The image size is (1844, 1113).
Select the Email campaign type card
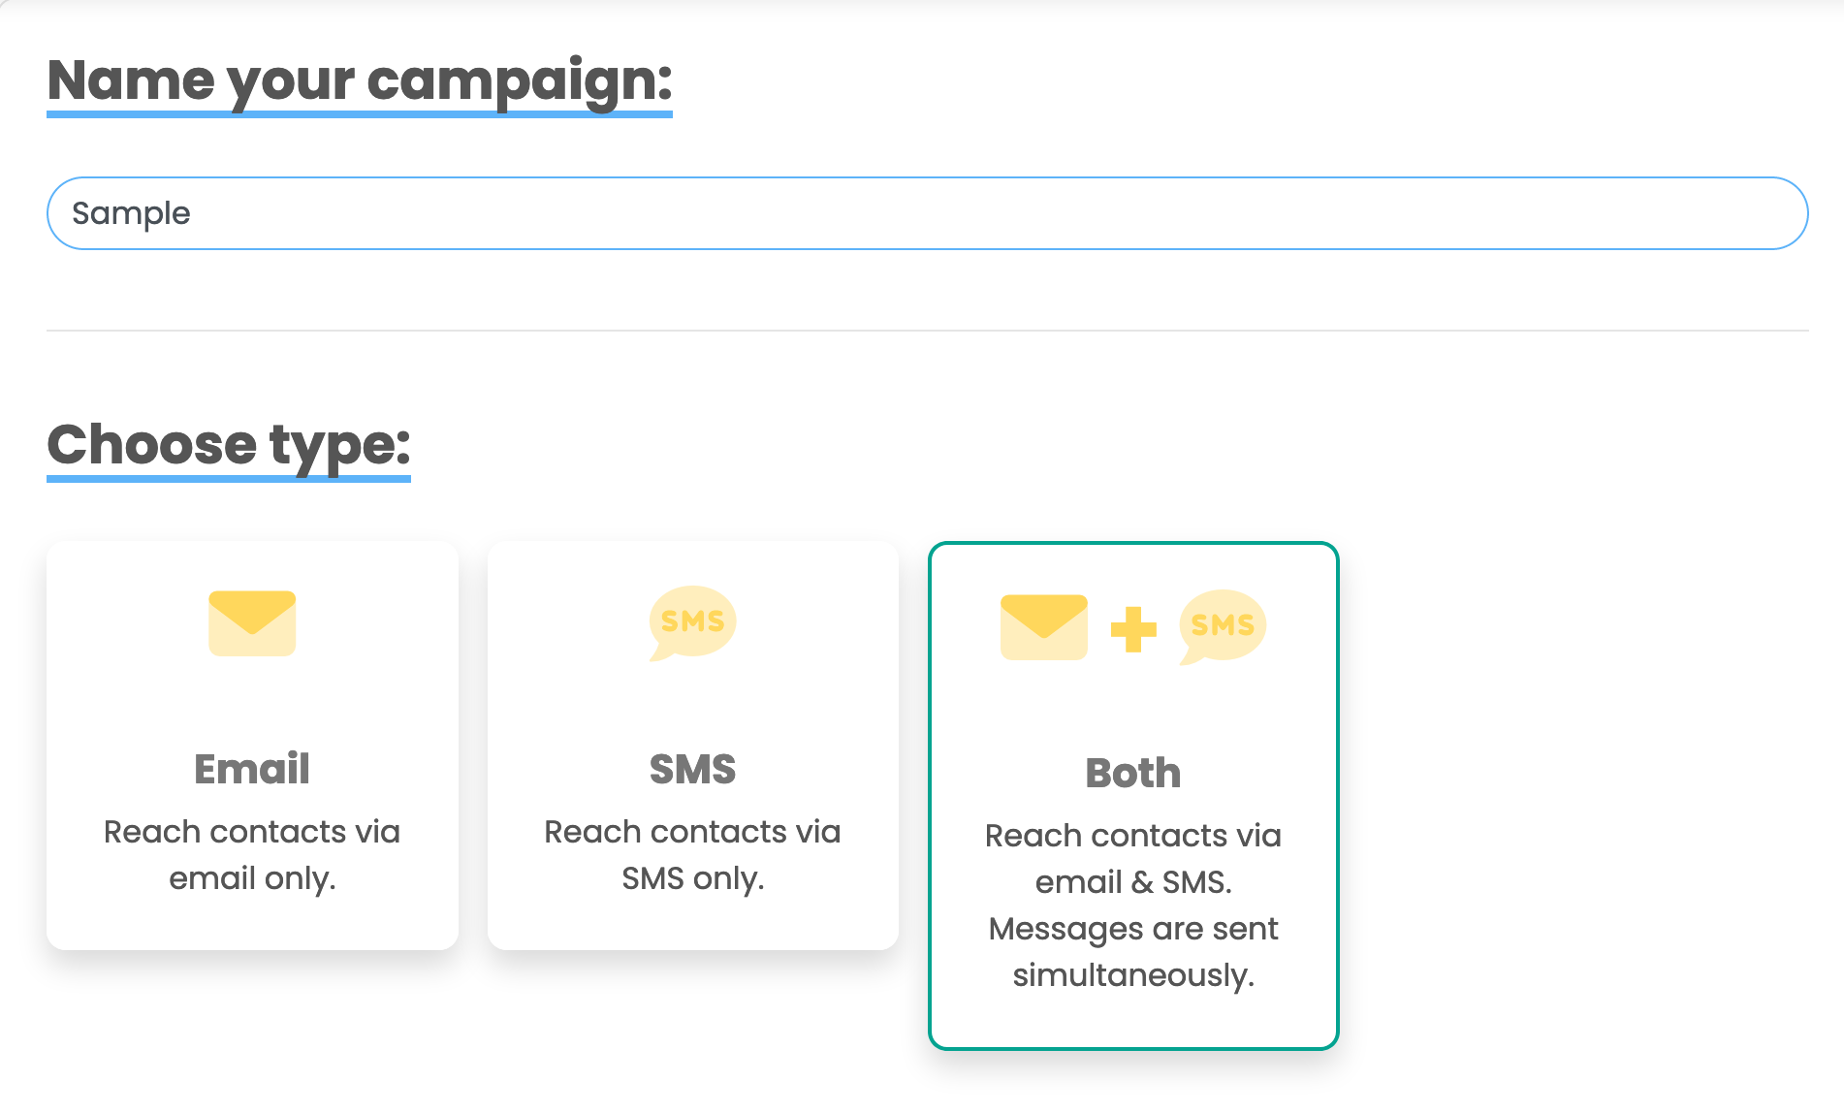tap(252, 717)
